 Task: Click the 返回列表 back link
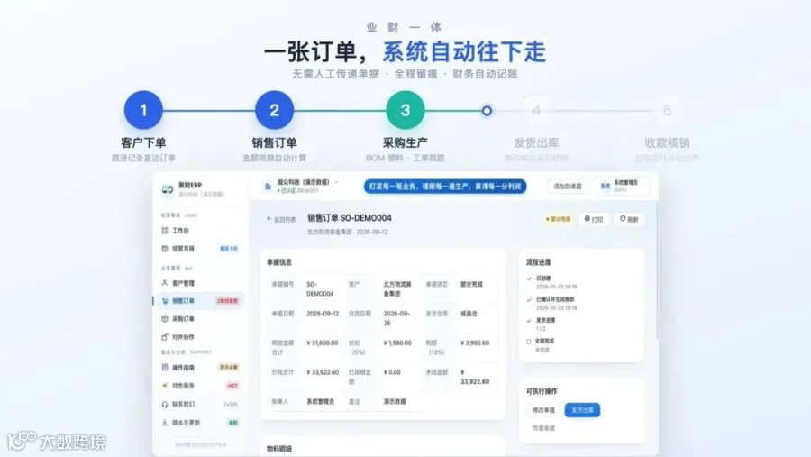click(x=281, y=219)
